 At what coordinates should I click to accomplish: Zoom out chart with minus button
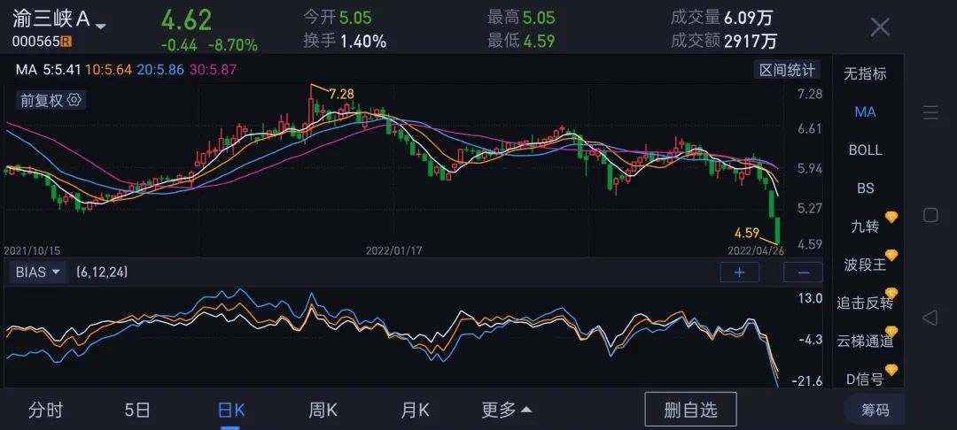click(803, 273)
